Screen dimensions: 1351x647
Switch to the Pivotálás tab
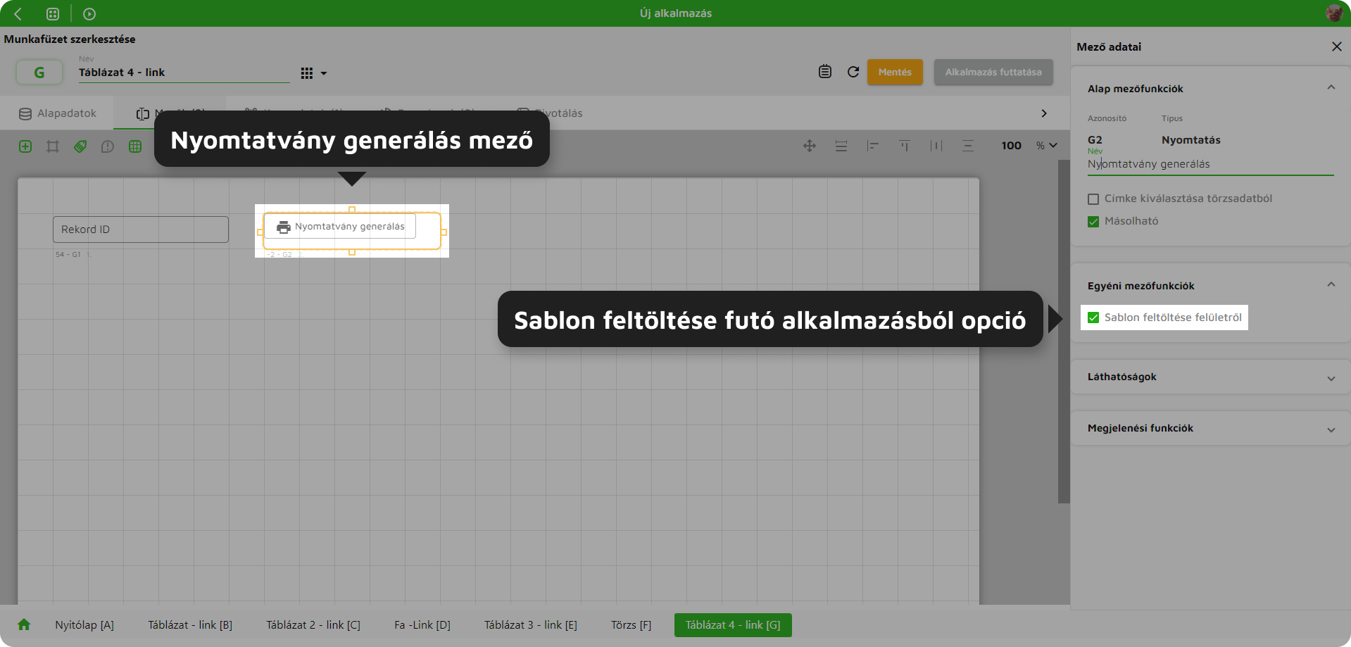coord(550,113)
